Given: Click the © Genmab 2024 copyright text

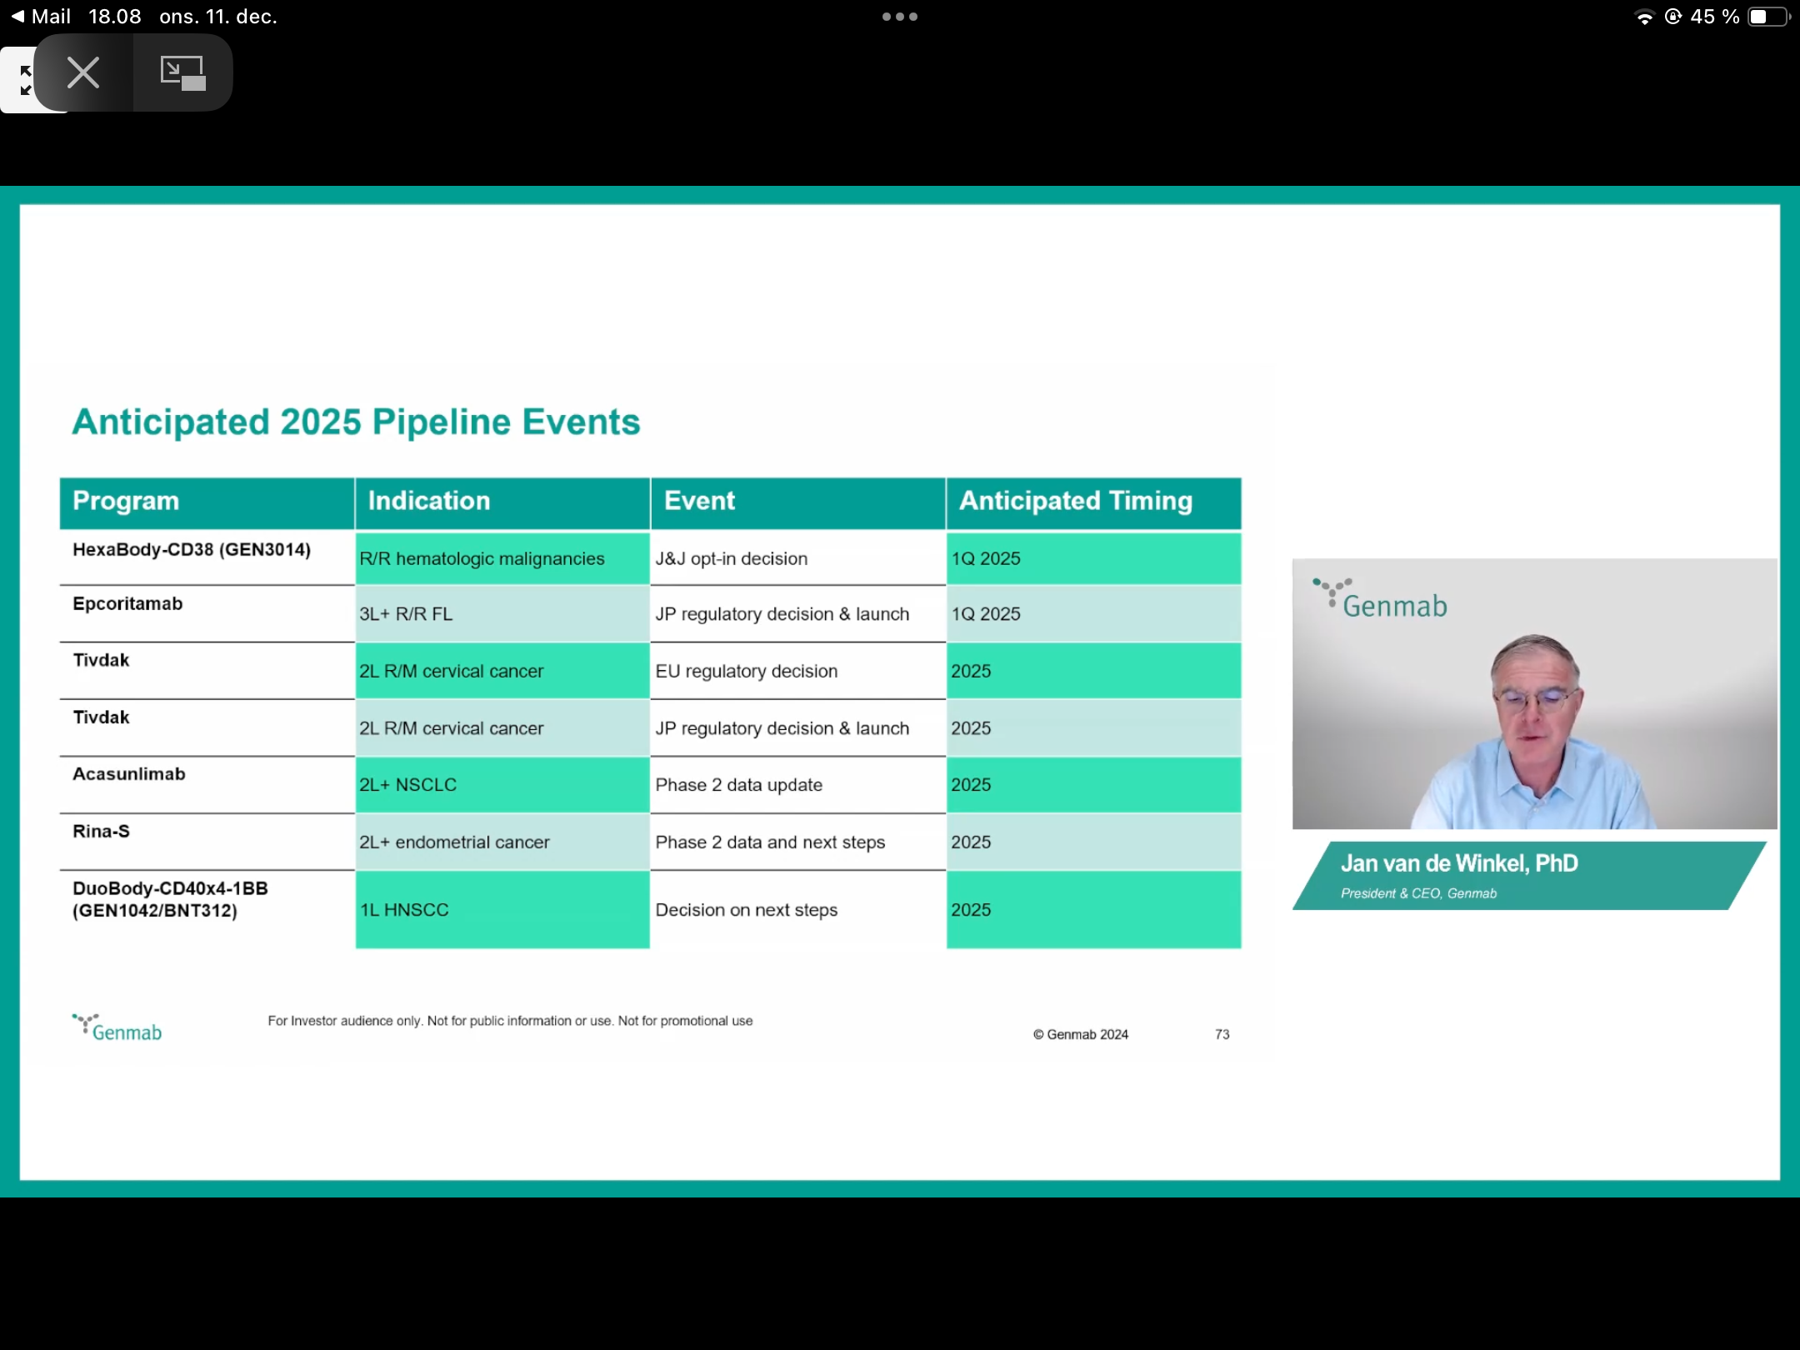Looking at the screenshot, I should point(1081,1034).
